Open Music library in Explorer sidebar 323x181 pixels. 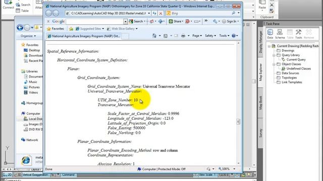(x=33, y=81)
